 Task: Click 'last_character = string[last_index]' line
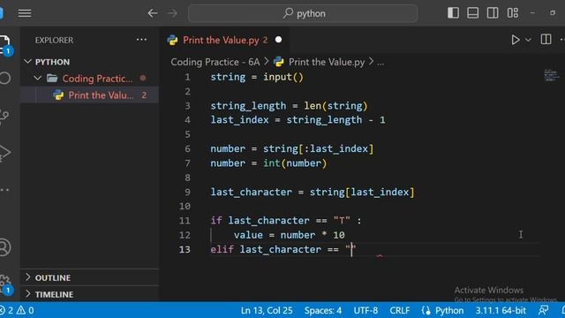313,192
